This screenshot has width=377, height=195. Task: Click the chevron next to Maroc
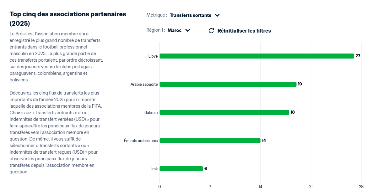[x=188, y=30]
